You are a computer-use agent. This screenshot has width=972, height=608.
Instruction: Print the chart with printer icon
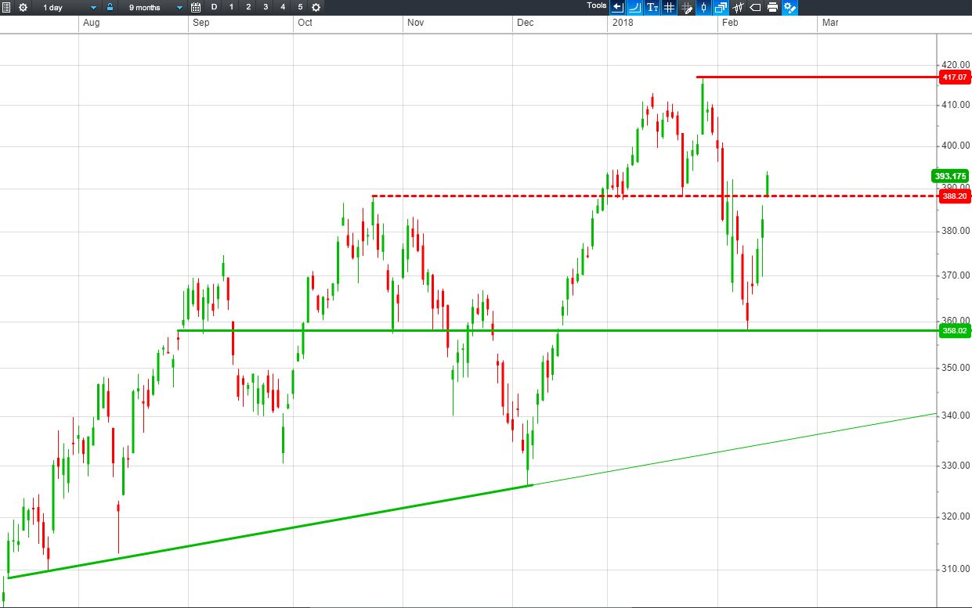tap(772, 7)
